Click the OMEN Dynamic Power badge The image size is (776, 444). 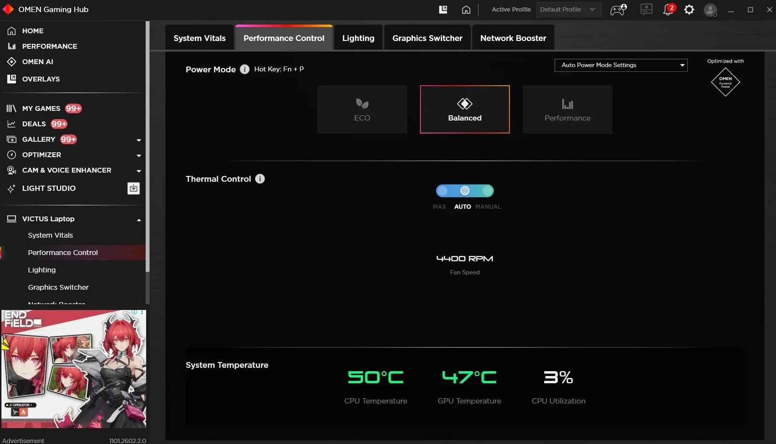click(x=725, y=82)
